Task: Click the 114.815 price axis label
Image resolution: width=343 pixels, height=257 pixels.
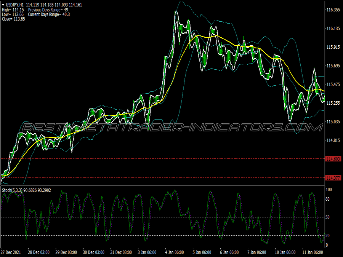Action: tap(333, 140)
